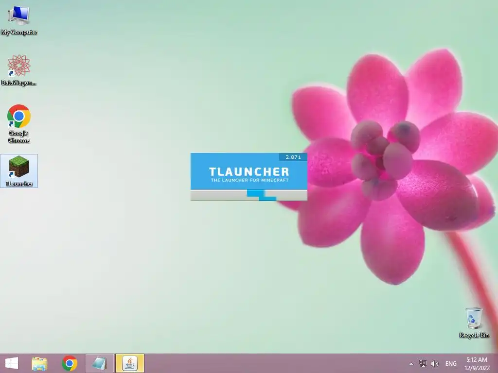Open the network tray icon
Image resolution: width=498 pixels, height=373 pixels.
423,364
